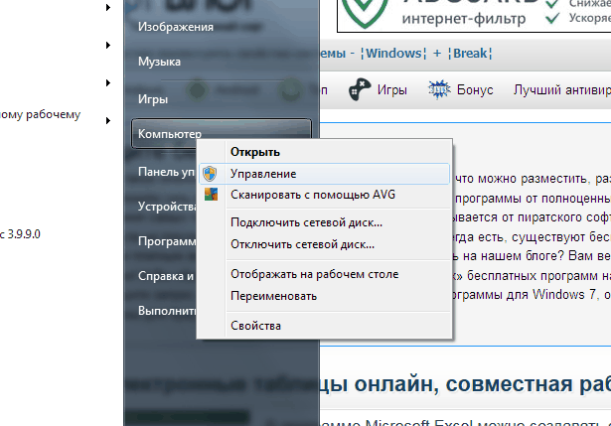Select Переименовать in the context menu
611x426 pixels.
point(324,296)
